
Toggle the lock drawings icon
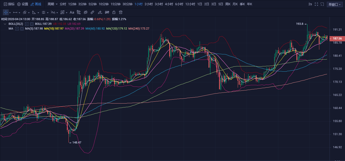(x=114, y=12)
